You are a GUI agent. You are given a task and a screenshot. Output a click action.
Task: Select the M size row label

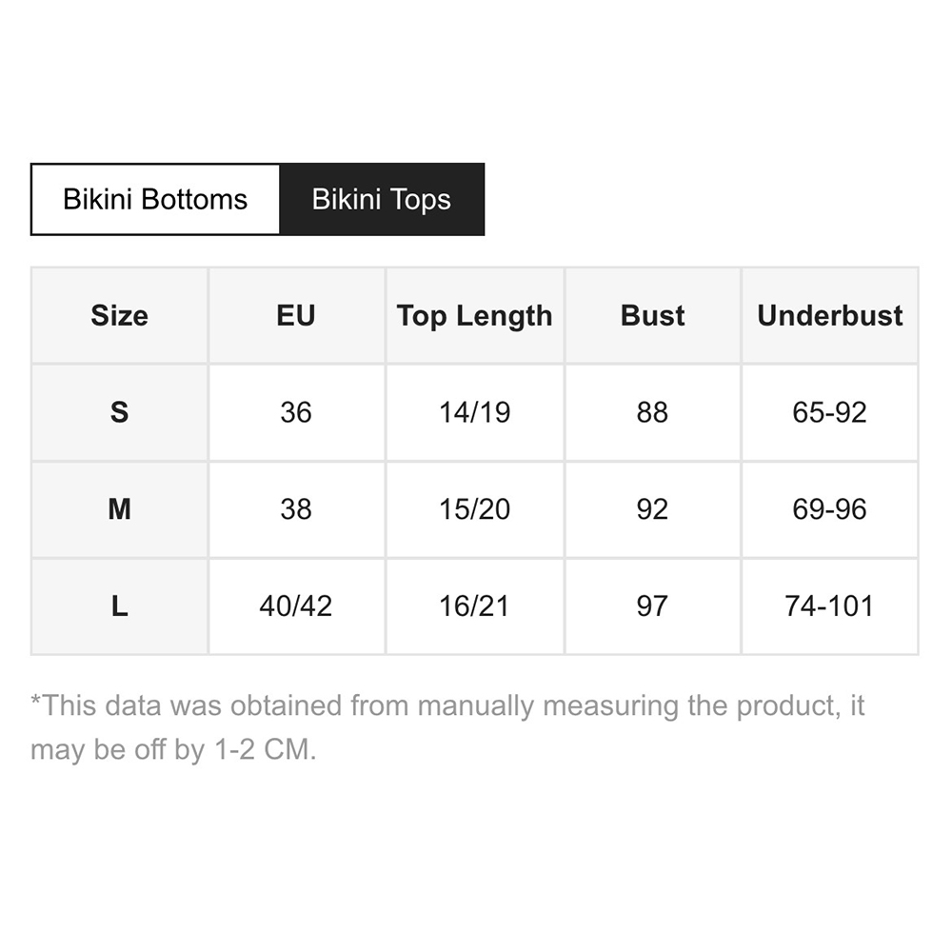click(120, 509)
